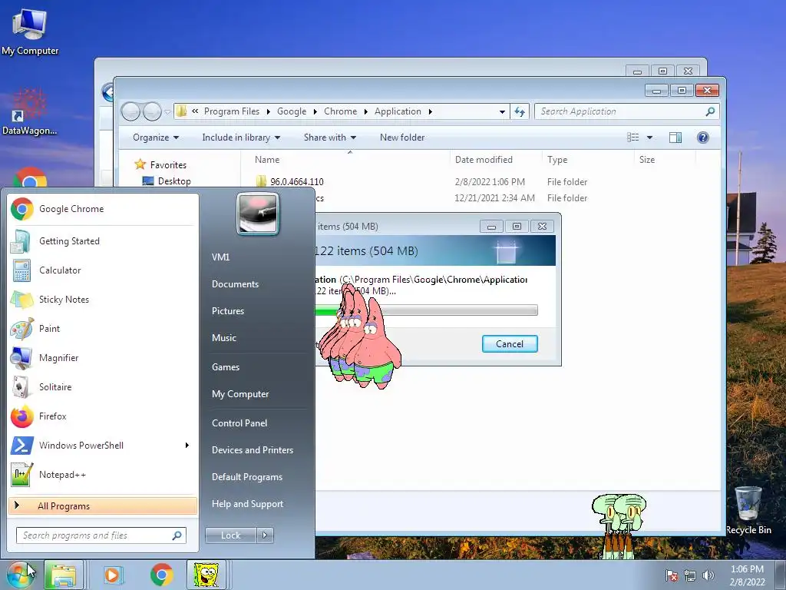Click Google in address breadcrumb
The width and height of the screenshot is (786, 590).
point(292,111)
